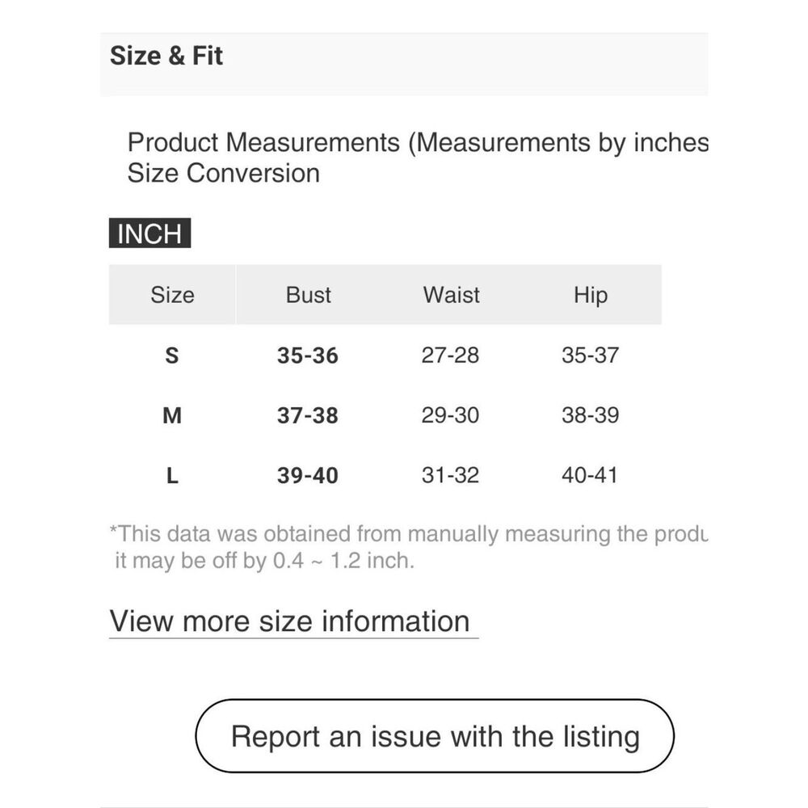
Task: Select the S size row label
Action: pos(171,356)
